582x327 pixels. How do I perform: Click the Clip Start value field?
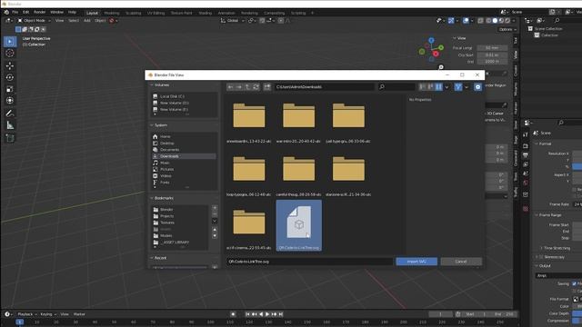pos(492,54)
